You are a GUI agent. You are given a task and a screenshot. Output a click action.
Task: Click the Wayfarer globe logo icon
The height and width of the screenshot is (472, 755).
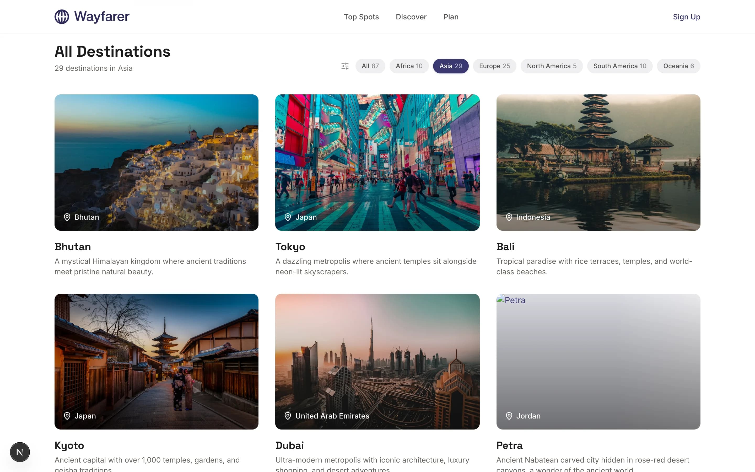[x=62, y=17]
